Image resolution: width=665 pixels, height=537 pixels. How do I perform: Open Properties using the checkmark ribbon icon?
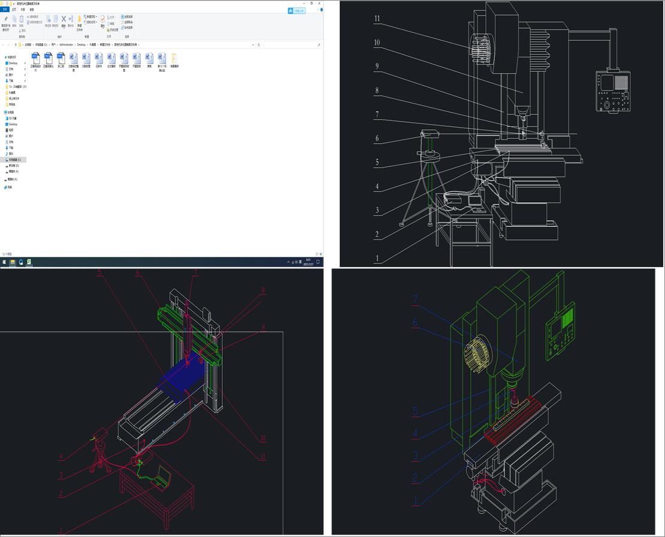pyautogui.click(x=102, y=20)
